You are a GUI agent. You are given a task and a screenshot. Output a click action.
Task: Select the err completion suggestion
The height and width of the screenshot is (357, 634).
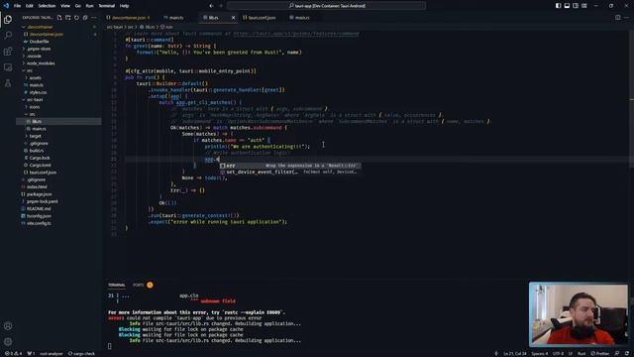pyautogui.click(x=290, y=166)
